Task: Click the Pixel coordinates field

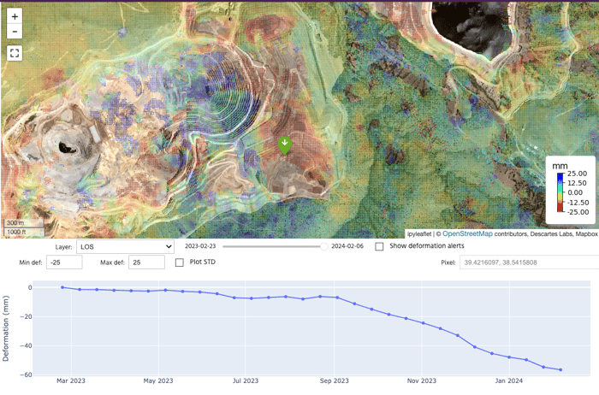Action: coord(529,262)
